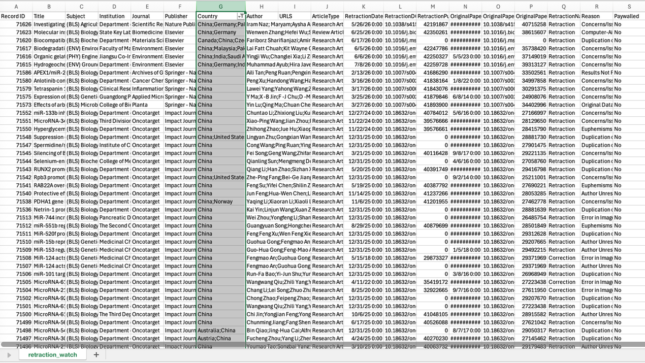The image size is (645, 363).
Task: Click the cell with Australia;China
Action: tap(220, 331)
